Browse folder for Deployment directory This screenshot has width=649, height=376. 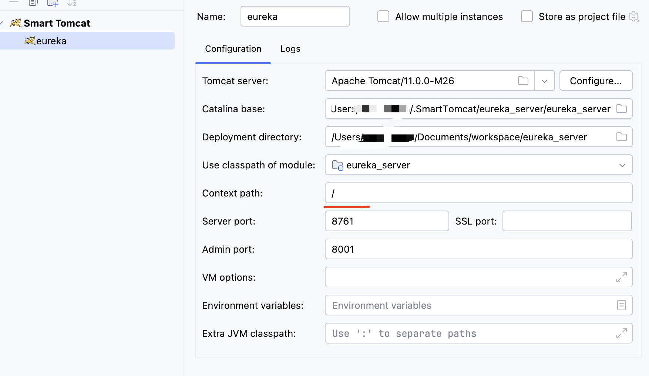621,137
